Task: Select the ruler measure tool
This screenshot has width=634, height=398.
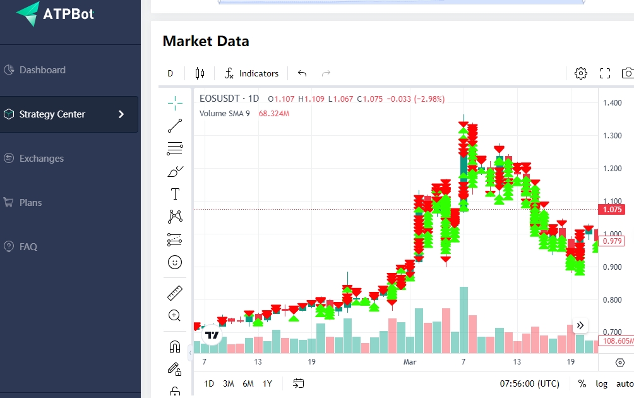Action: (x=175, y=293)
